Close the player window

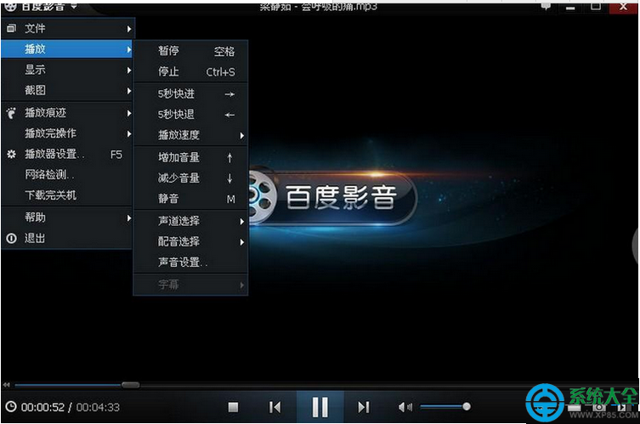pos(623,7)
